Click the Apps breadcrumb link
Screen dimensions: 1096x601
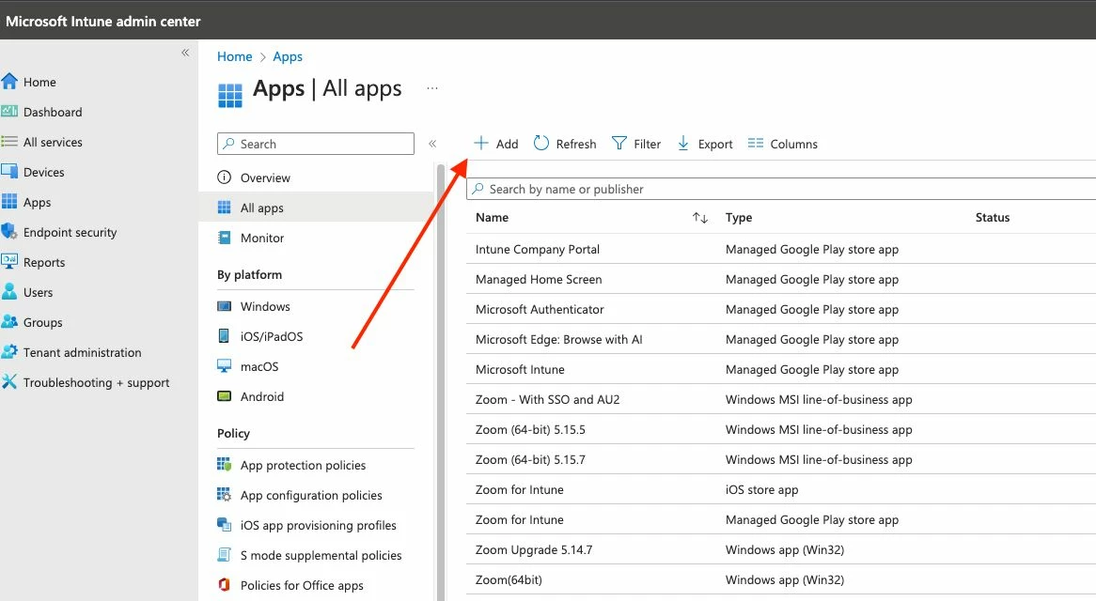tap(288, 56)
